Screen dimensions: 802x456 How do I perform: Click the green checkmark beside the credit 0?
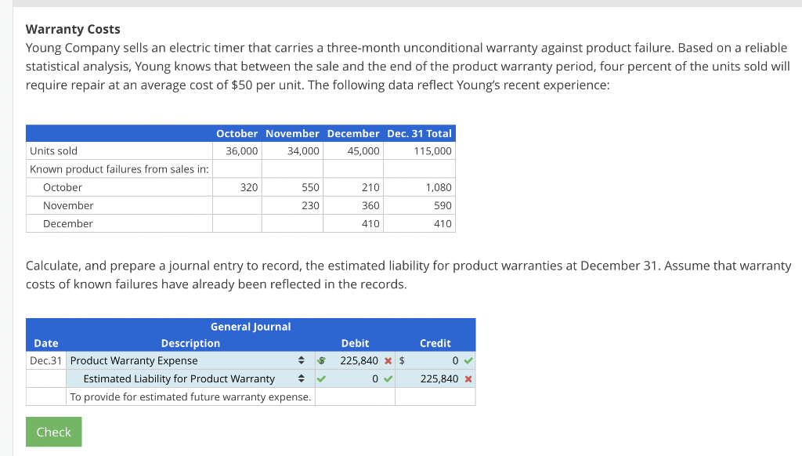[x=468, y=360]
